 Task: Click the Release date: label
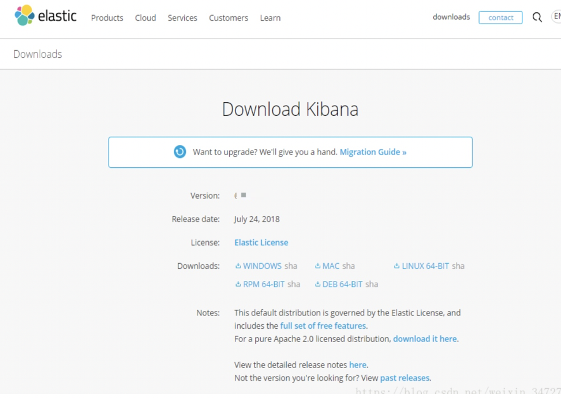pos(196,219)
